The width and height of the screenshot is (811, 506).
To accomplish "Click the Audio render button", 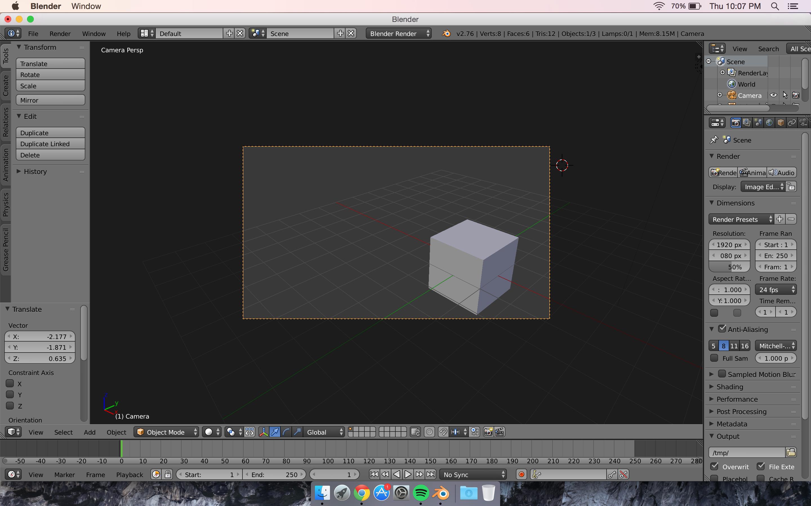I will coord(782,173).
